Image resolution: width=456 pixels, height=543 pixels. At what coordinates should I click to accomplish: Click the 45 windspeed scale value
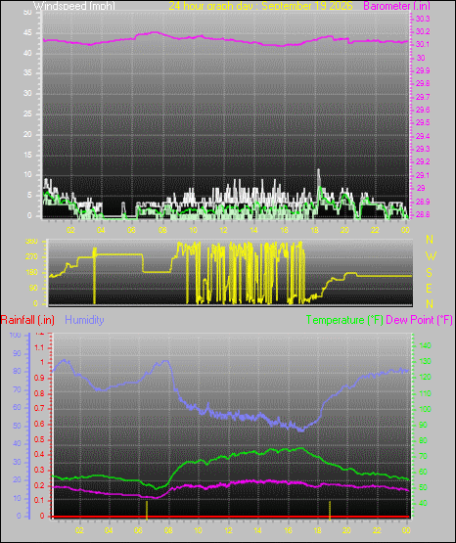(27, 33)
